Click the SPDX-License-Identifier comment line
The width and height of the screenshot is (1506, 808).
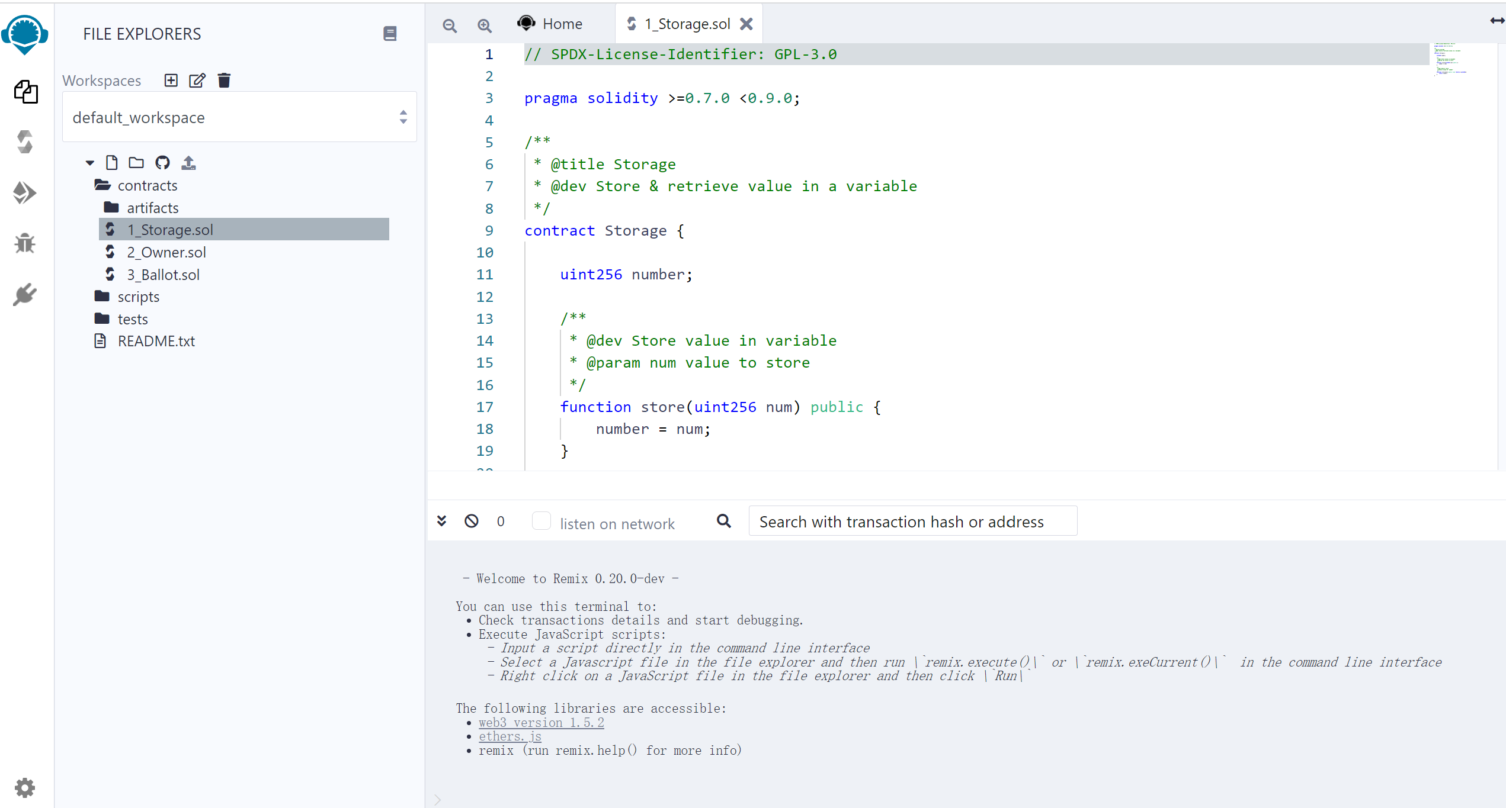click(680, 54)
